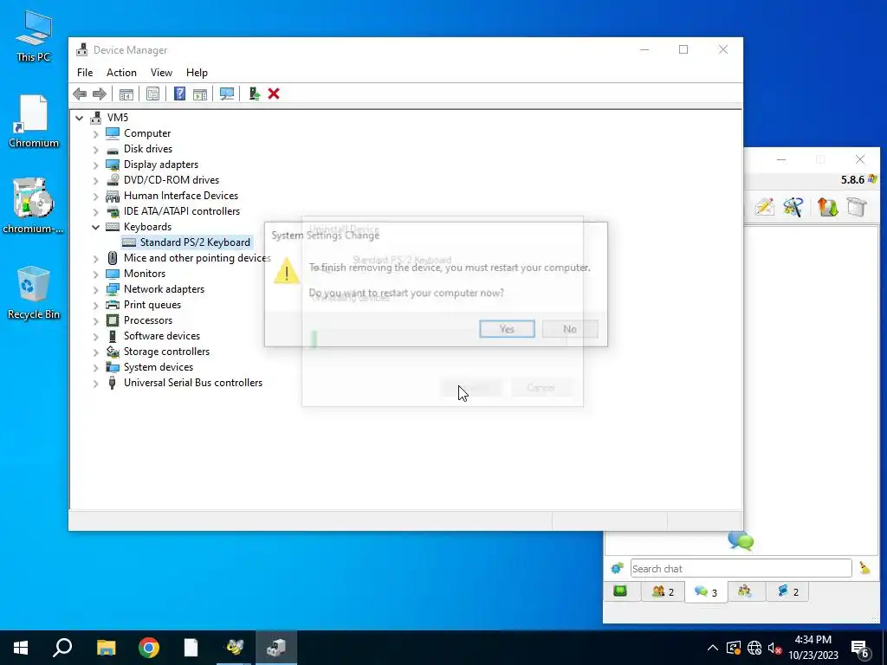Click the Show/Hide Console Tree toolbar icon
This screenshot has width=887, height=665.
tap(126, 94)
